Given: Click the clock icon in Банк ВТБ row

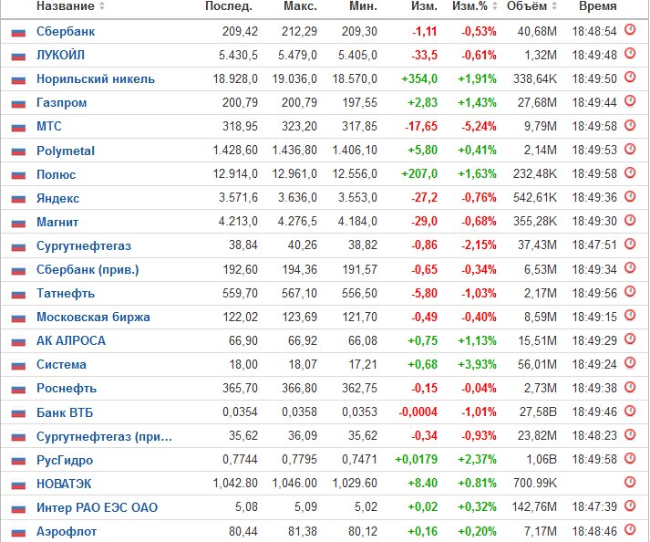Looking at the screenshot, I should (x=630, y=411).
